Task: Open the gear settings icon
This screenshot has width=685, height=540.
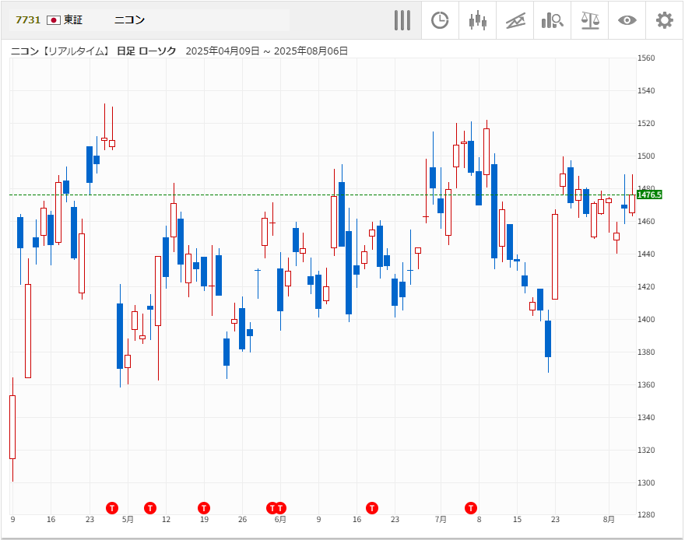Action: click(x=665, y=20)
